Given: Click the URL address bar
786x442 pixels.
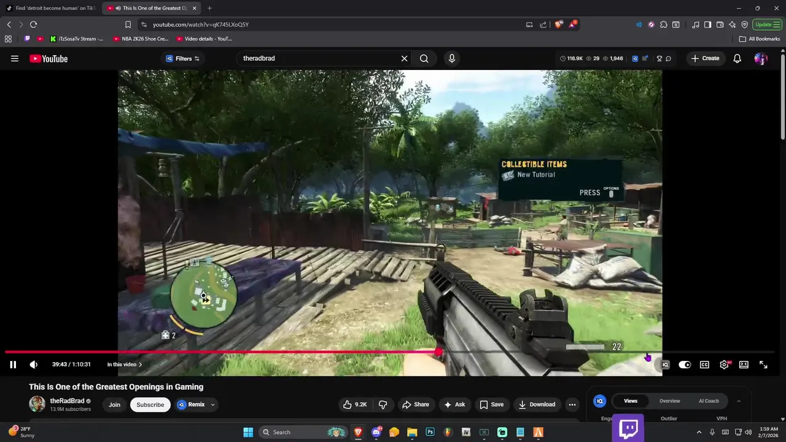Looking at the screenshot, I should (332, 25).
